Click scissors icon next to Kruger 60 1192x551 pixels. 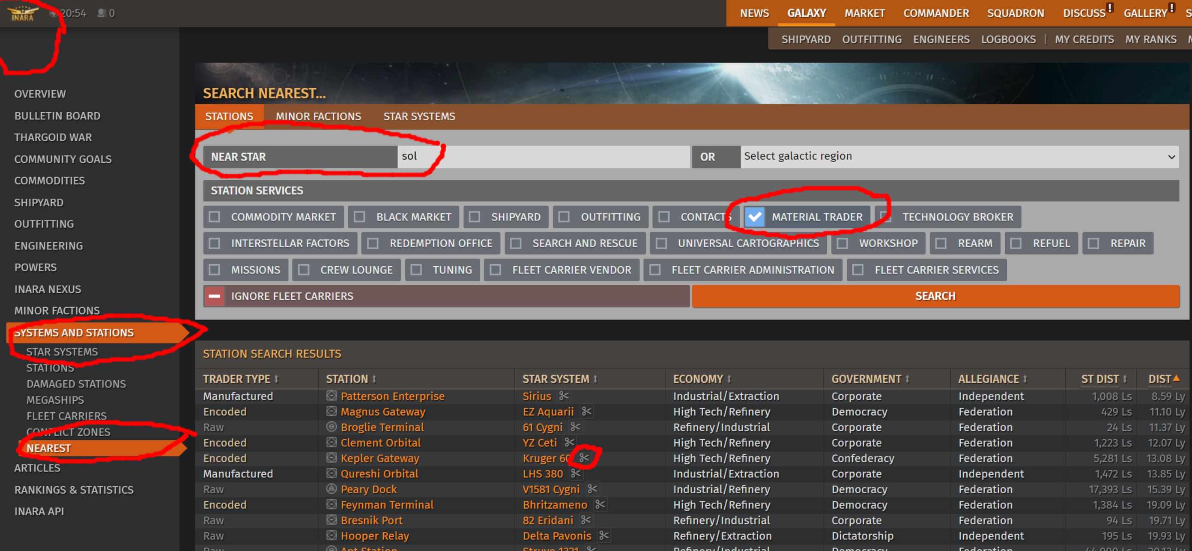tap(584, 458)
